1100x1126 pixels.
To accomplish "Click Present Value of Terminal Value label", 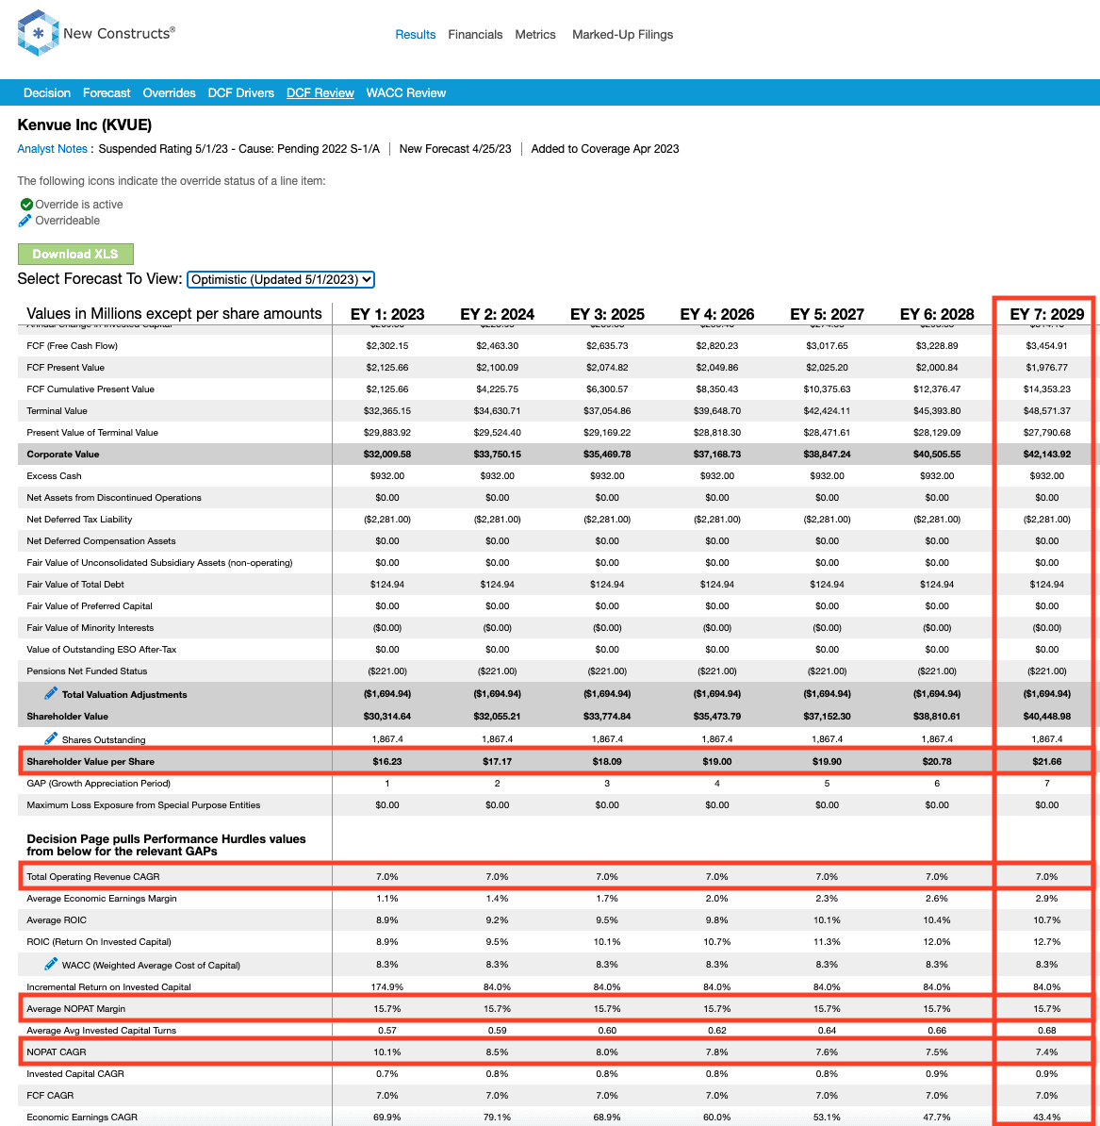I will click(x=91, y=432).
